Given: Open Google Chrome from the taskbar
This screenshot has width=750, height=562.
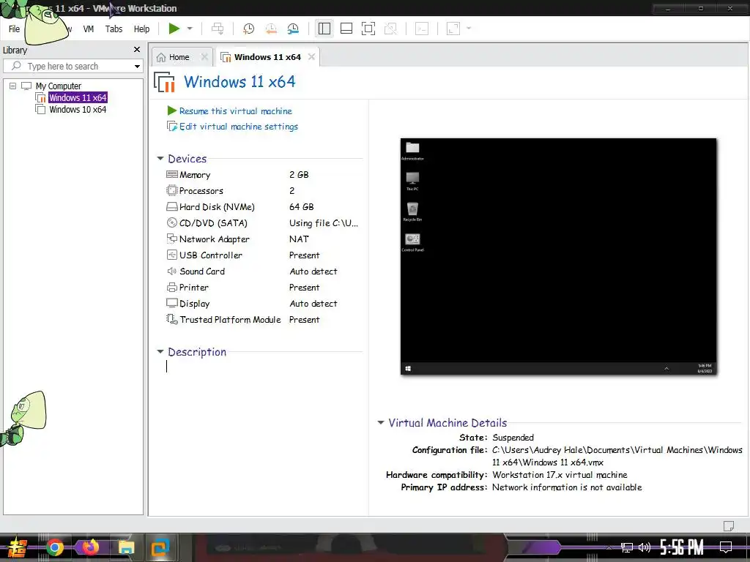Looking at the screenshot, I should pyautogui.click(x=54, y=547).
